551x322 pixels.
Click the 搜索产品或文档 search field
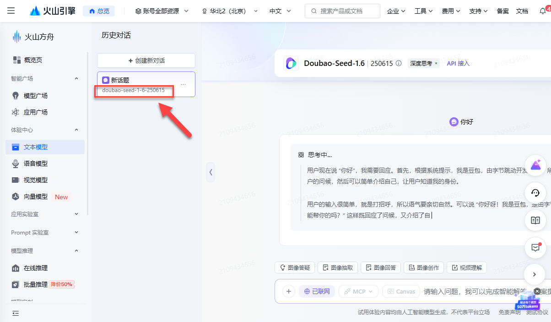[342, 11]
